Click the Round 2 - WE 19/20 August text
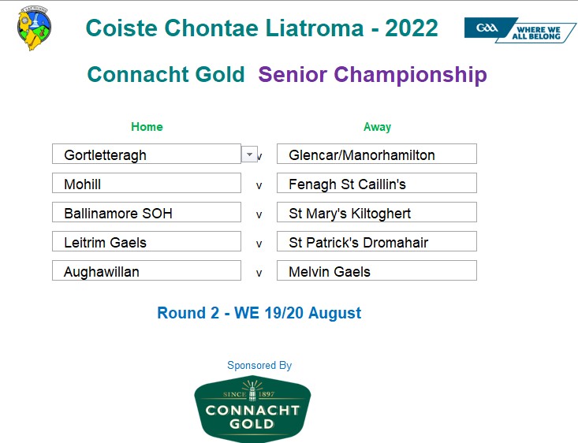This screenshot has height=443, width=578. (259, 313)
